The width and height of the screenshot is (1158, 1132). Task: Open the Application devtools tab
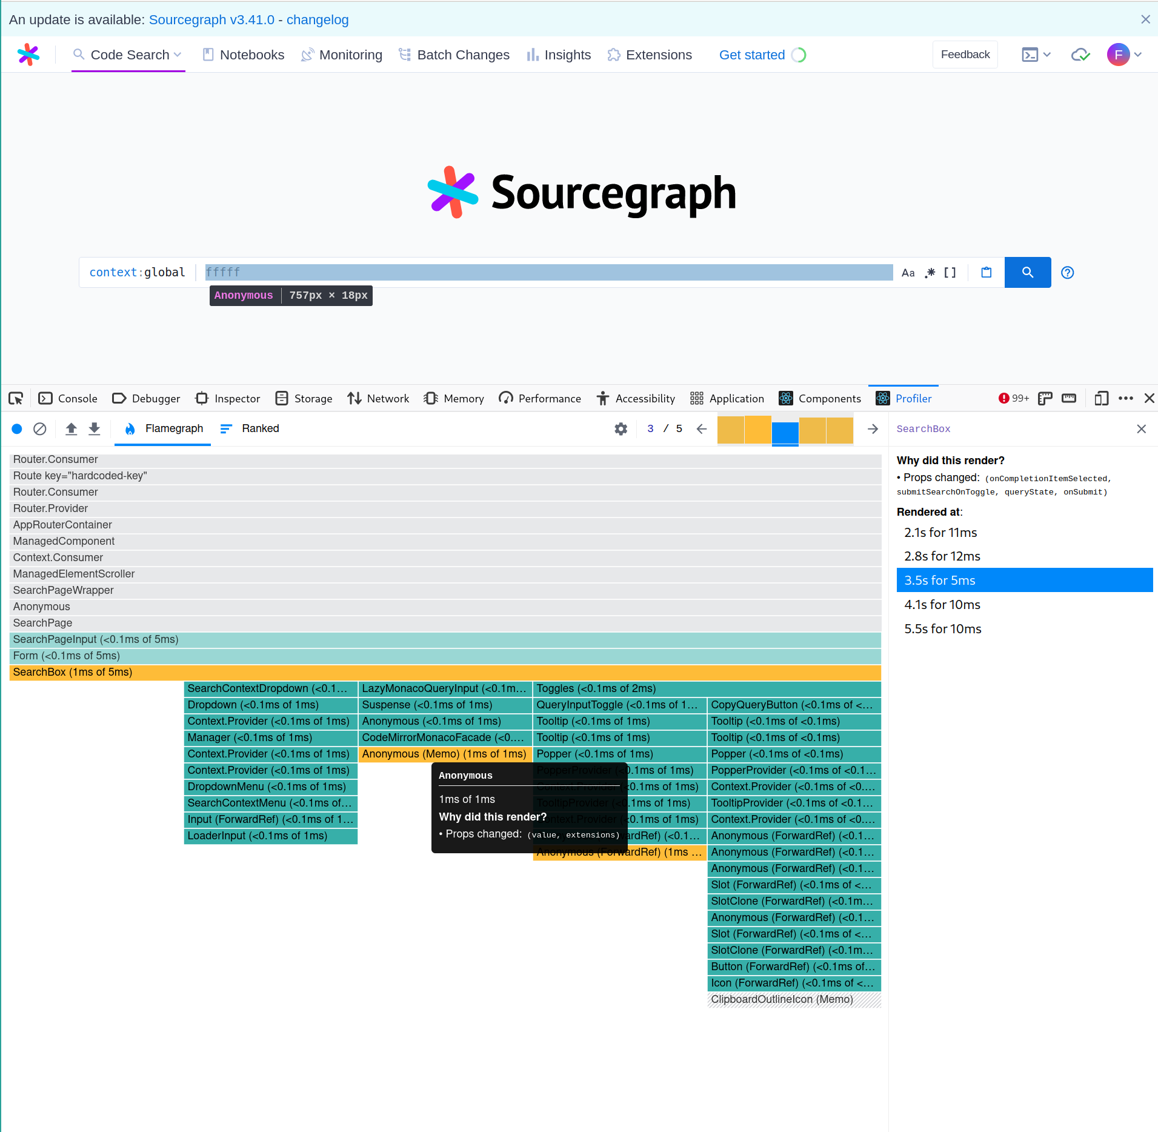[x=727, y=398]
